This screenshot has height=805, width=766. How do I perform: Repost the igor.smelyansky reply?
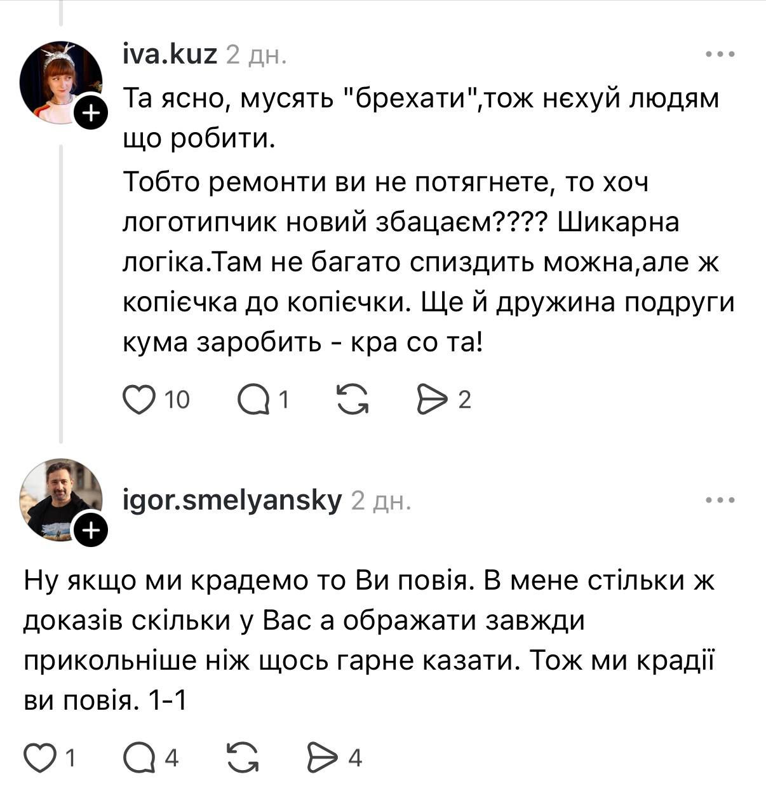[x=243, y=758]
